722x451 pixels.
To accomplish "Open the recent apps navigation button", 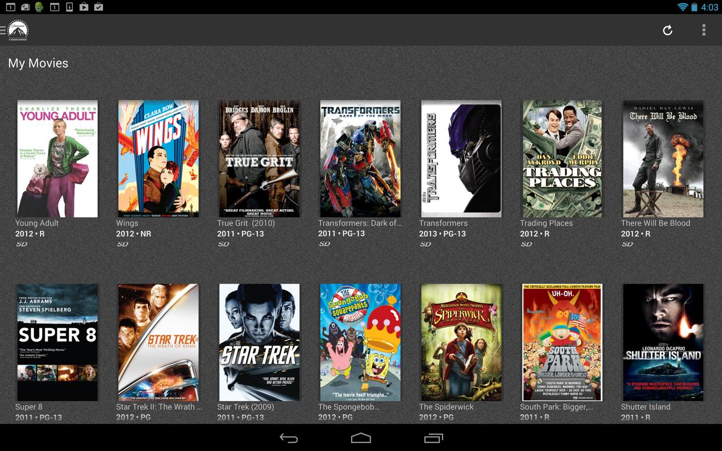I will [x=433, y=438].
